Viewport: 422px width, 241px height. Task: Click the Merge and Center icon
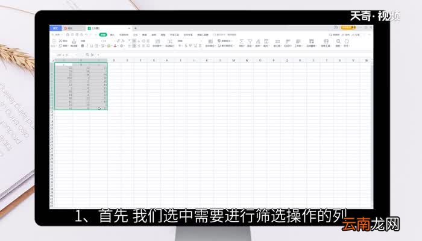coord(158,41)
